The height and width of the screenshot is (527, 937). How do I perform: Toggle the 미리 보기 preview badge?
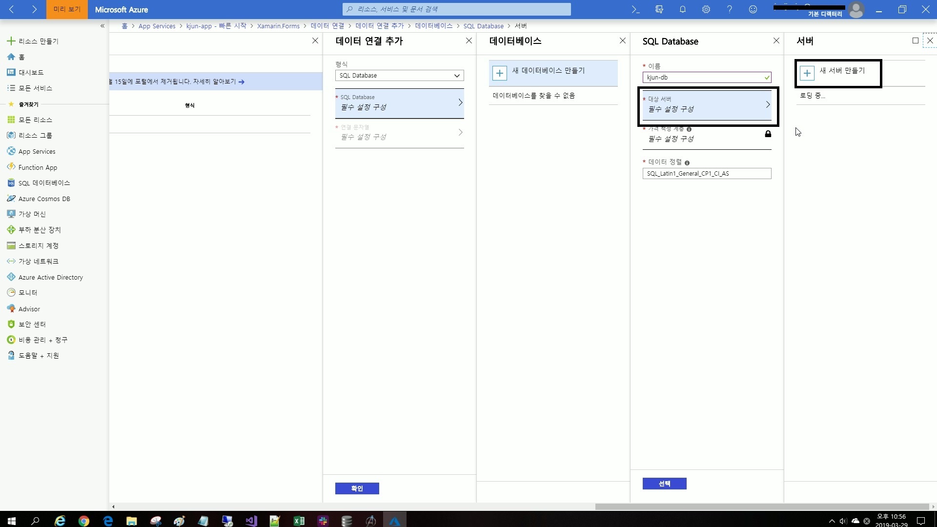67,9
